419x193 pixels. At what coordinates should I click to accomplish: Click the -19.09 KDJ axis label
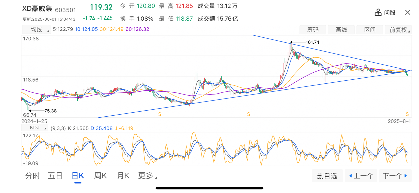[31, 163]
